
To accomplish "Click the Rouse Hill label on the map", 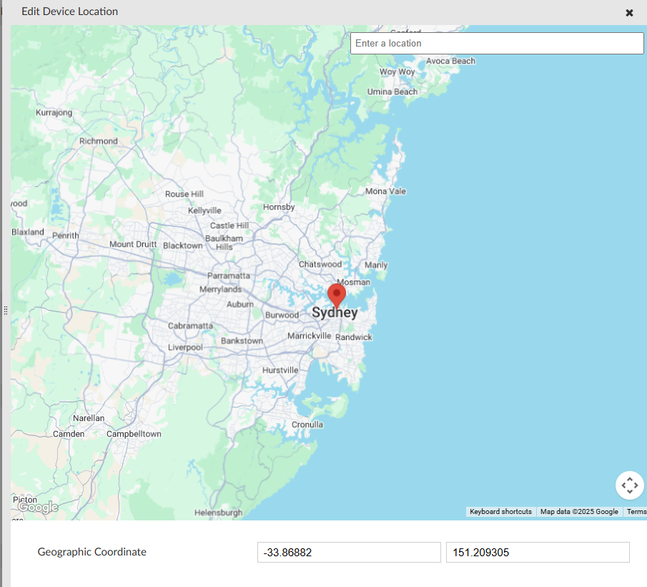I will point(184,194).
